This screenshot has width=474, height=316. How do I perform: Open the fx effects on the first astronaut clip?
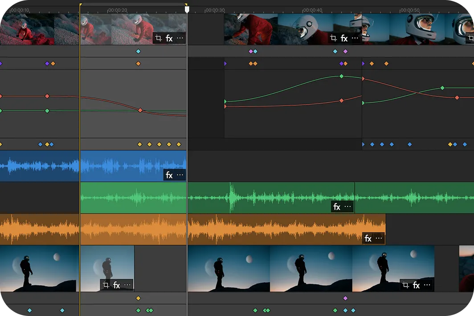(169, 38)
